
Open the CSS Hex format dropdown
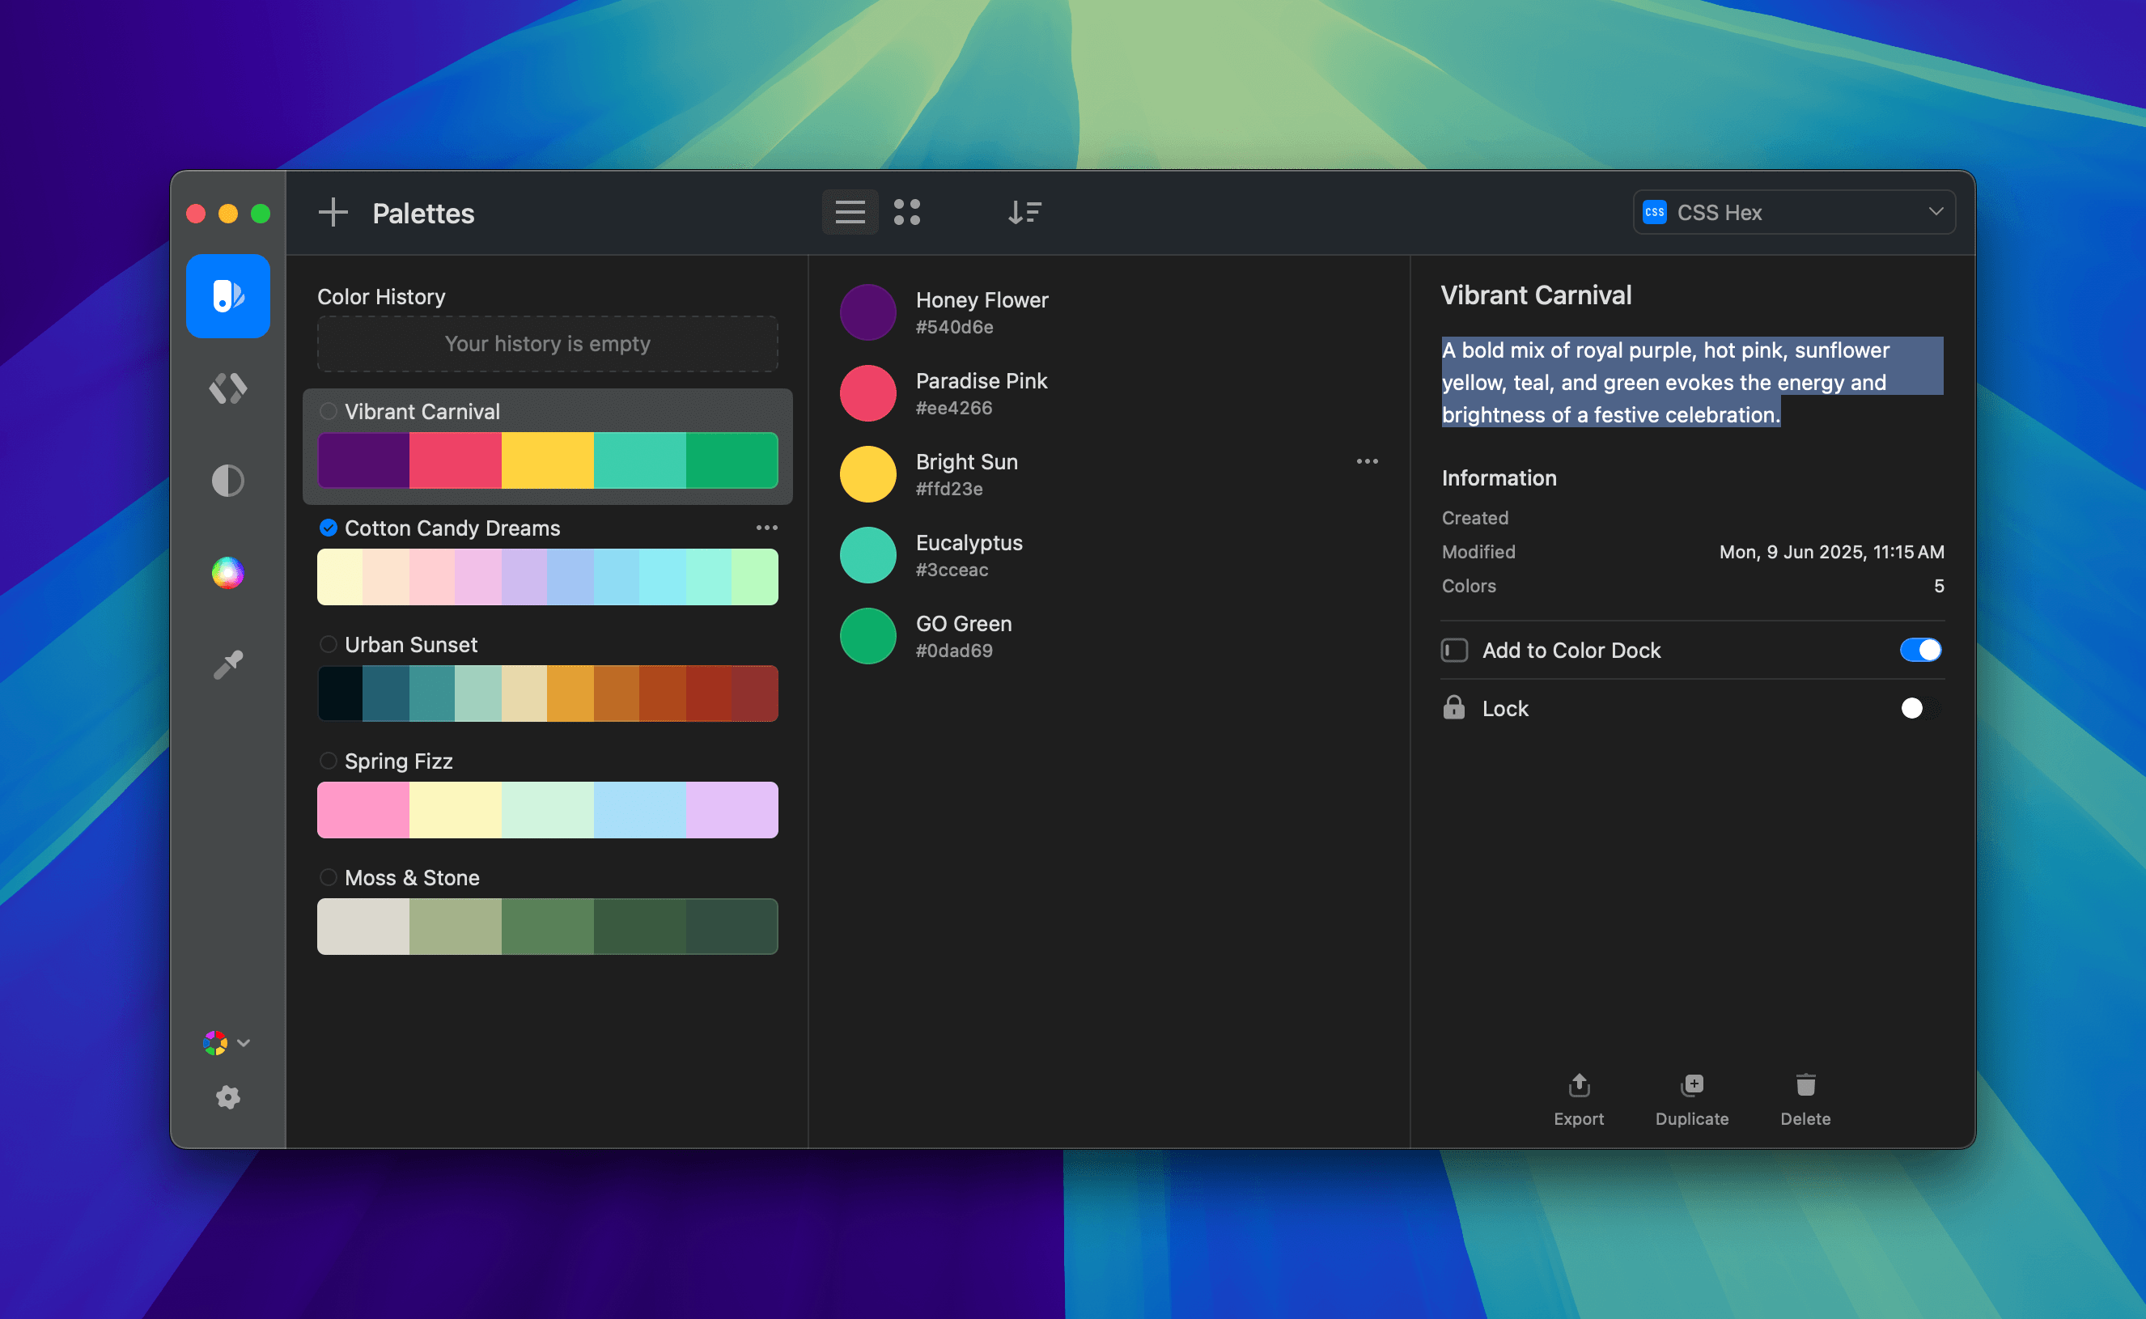click(1793, 212)
